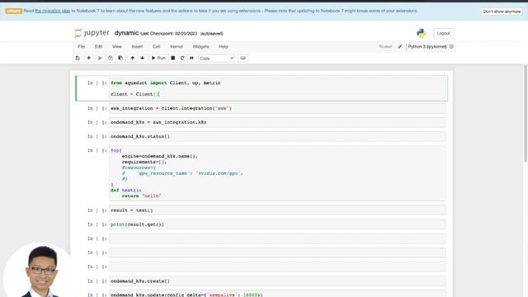Click the edit pencil icon
The image size is (528, 297).
(x=400, y=46)
